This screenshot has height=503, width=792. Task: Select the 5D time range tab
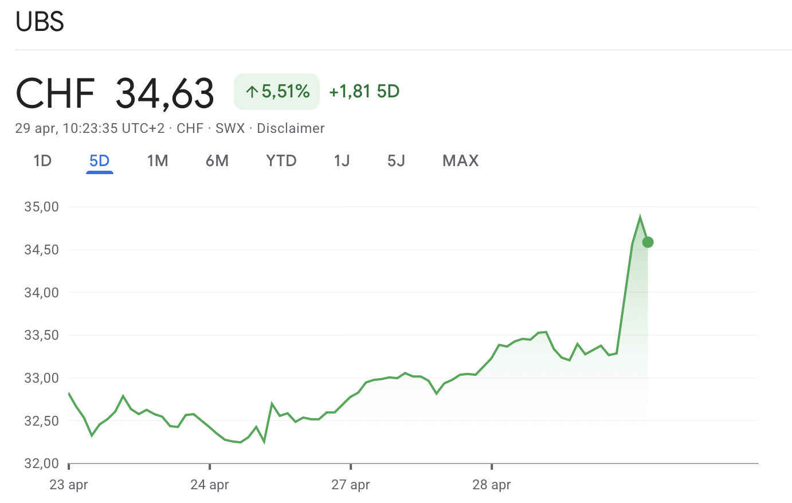100,161
